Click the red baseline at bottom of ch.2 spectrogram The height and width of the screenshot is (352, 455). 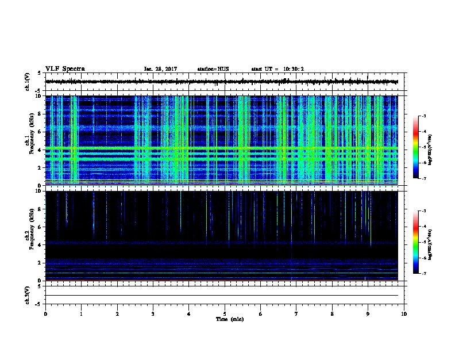pos(221,280)
